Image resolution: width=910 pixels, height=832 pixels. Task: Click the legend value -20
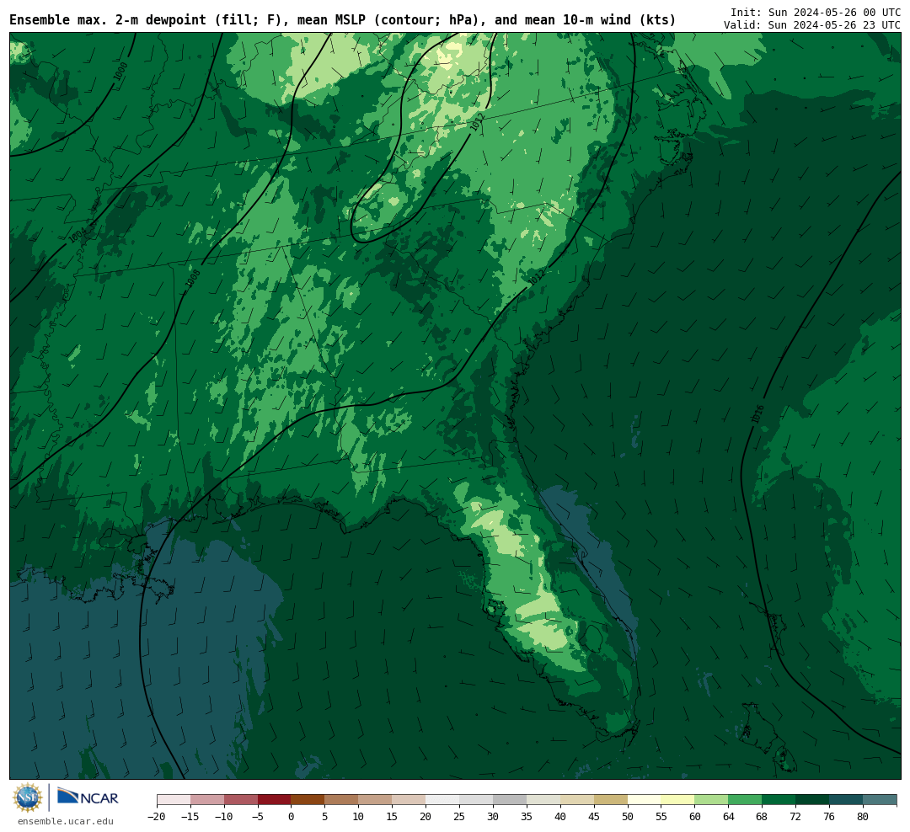coord(157,816)
